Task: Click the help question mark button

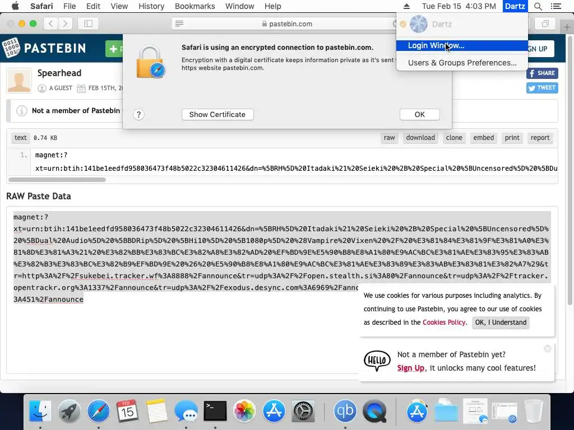Action: [139, 114]
